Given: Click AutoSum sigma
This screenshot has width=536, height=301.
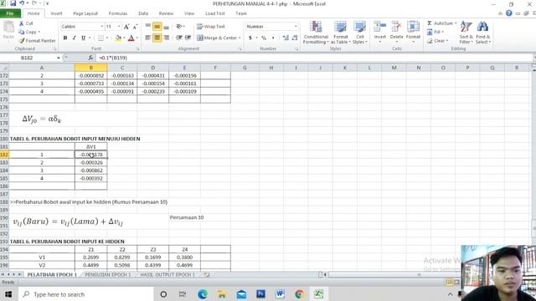Looking at the screenshot, I should tap(430, 23).
